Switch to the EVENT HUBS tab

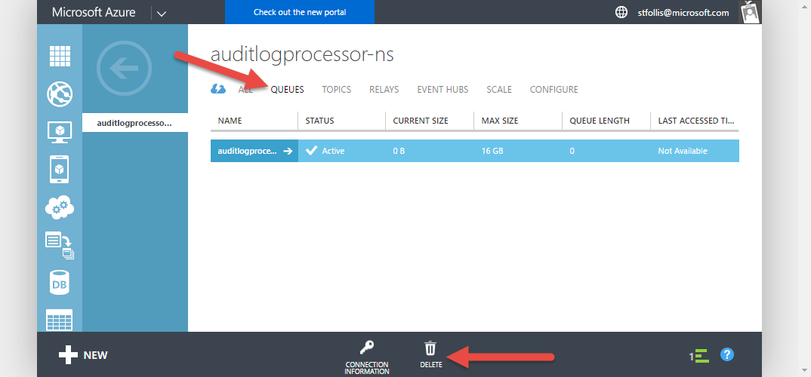443,89
